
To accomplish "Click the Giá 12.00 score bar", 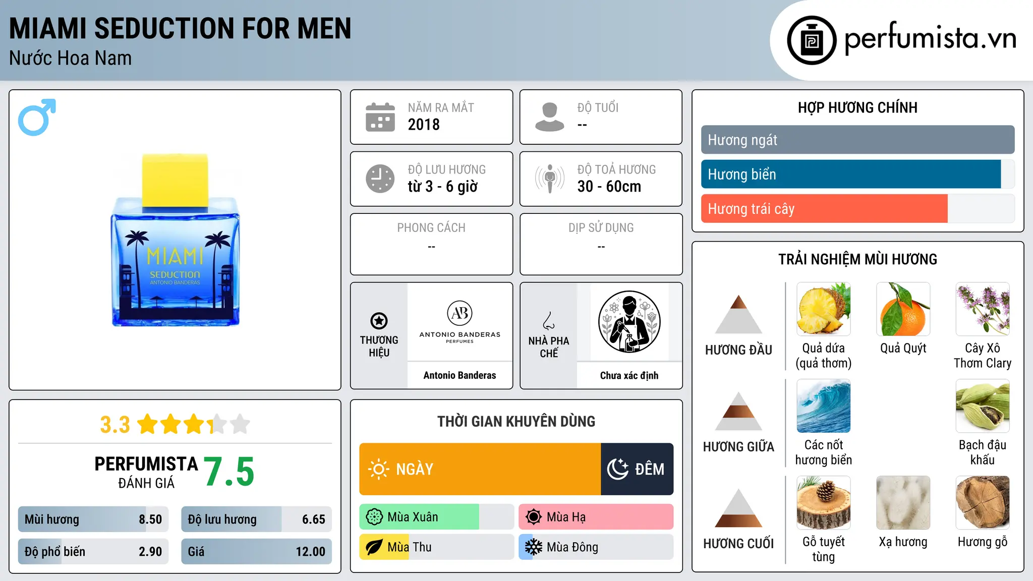I will (x=257, y=552).
